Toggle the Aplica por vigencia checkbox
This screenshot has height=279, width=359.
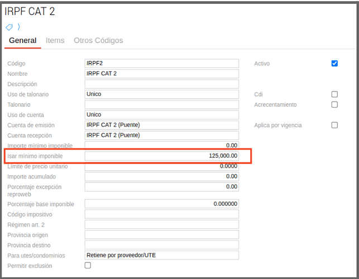334,125
